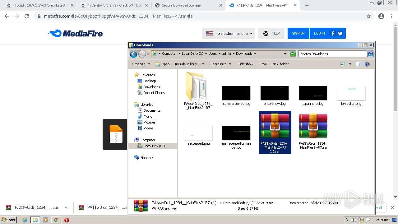Open the Chrome profile avatar icon
The image size is (398, 224).
click(x=381, y=16)
